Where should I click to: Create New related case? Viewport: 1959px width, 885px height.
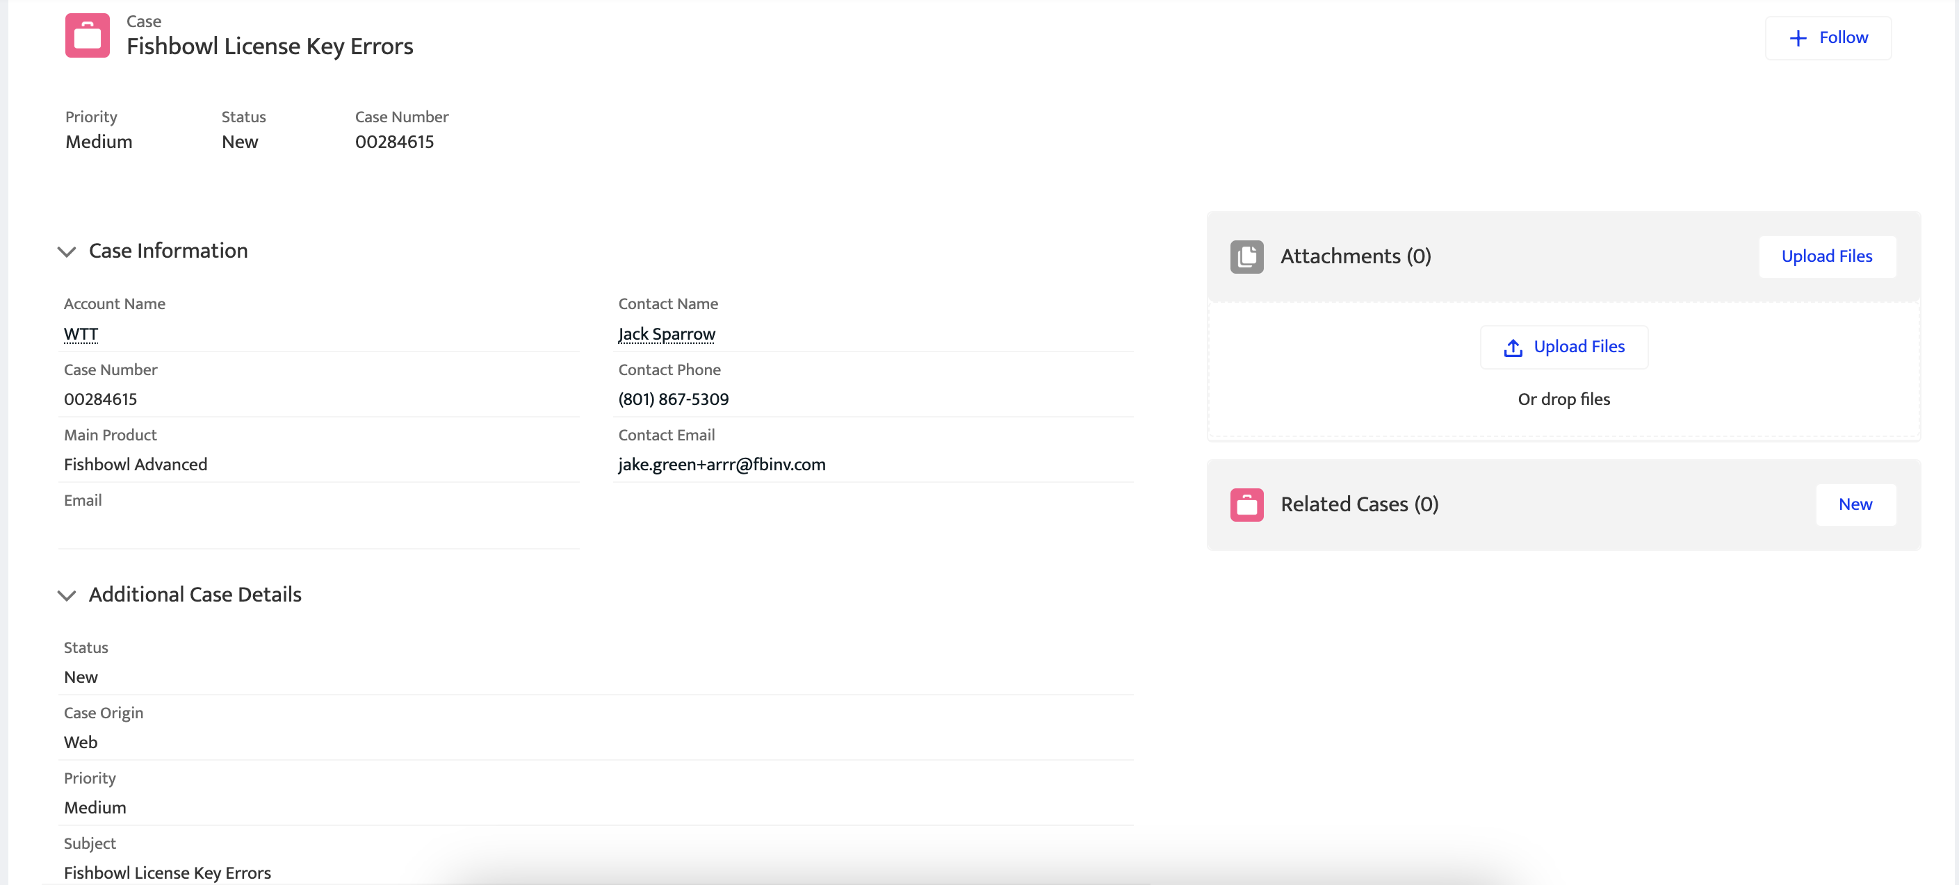(x=1855, y=504)
